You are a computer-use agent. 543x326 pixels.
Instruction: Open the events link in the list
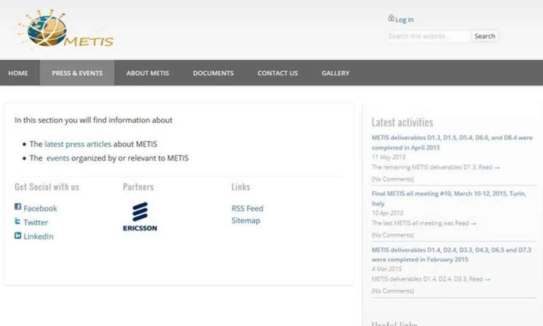click(x=58, y=158)
